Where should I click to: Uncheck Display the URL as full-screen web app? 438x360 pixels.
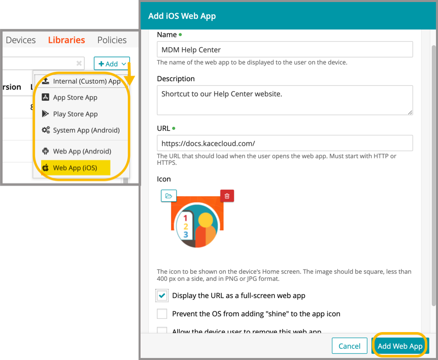click(162, 296)
